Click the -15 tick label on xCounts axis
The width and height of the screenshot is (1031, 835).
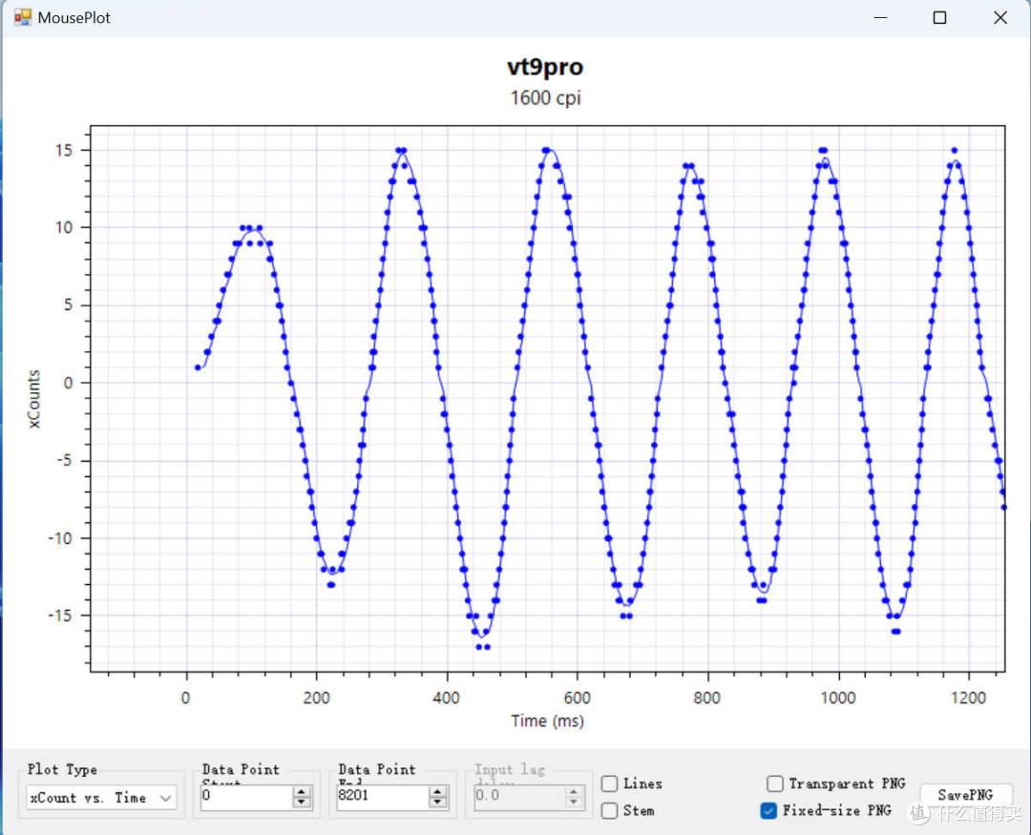[60, 616]
